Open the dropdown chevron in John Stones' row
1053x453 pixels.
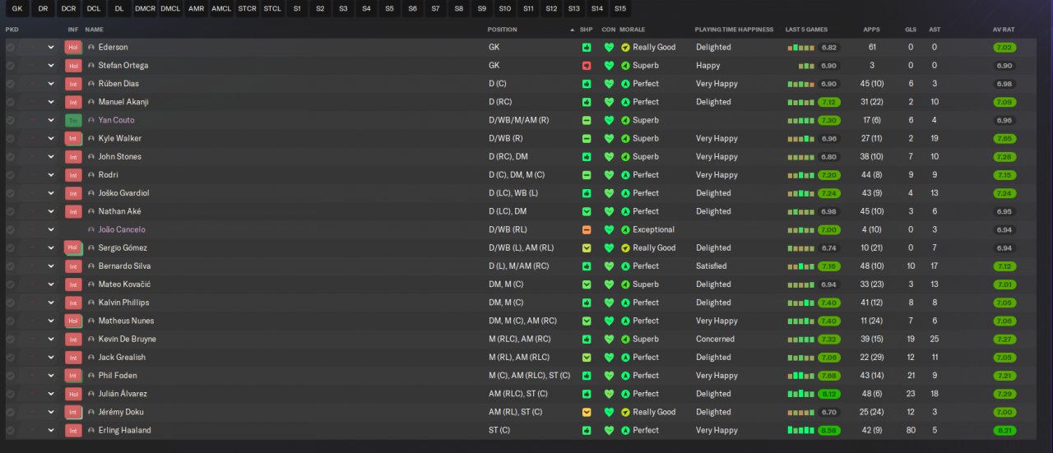click(x=51, y=157)
